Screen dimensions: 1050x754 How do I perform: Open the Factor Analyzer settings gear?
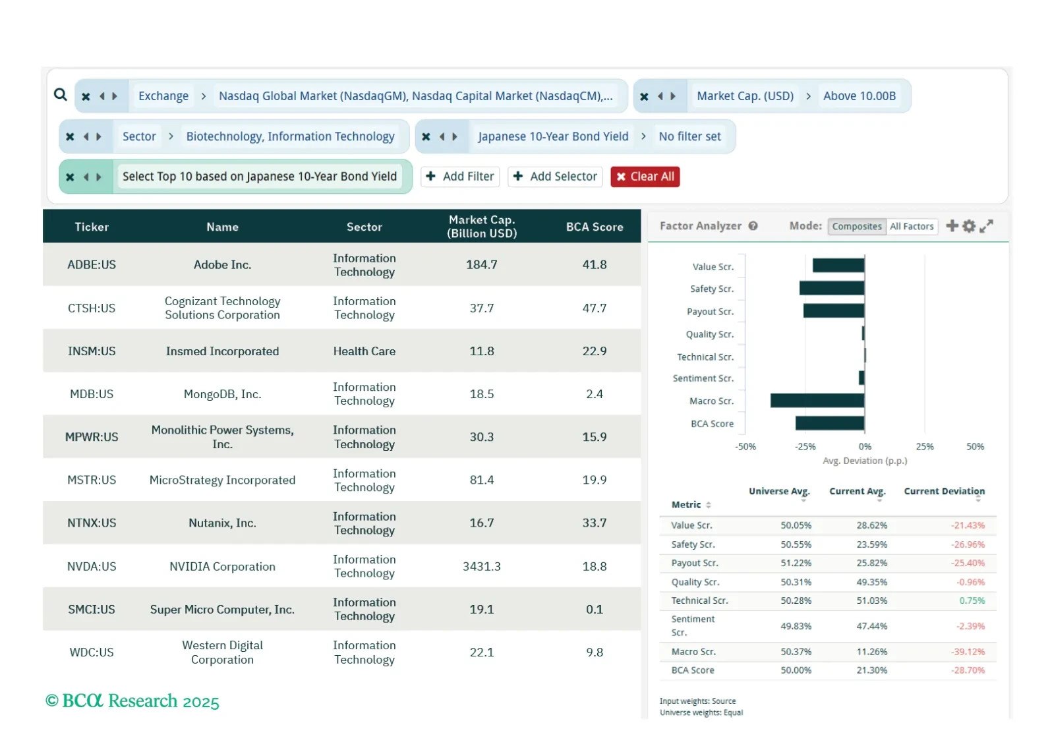pos(968,226)
